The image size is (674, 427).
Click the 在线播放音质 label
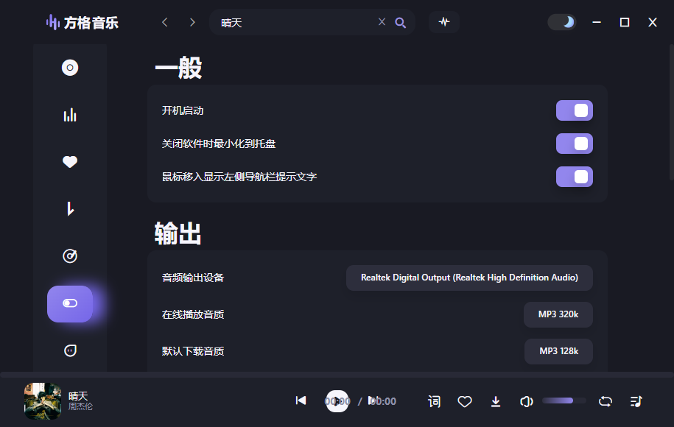pos(193,314)
